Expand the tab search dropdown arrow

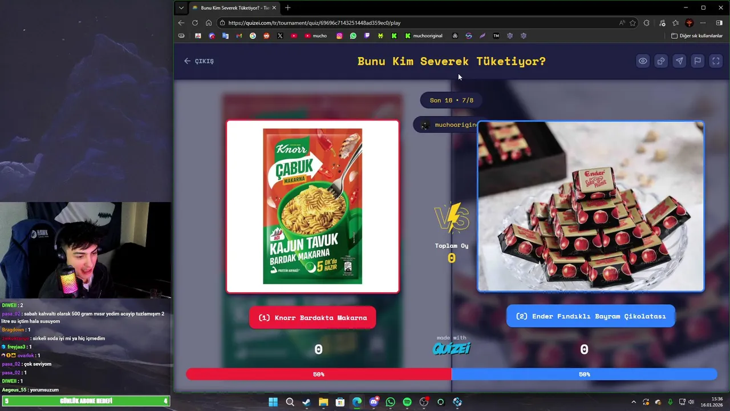point(181,7)
